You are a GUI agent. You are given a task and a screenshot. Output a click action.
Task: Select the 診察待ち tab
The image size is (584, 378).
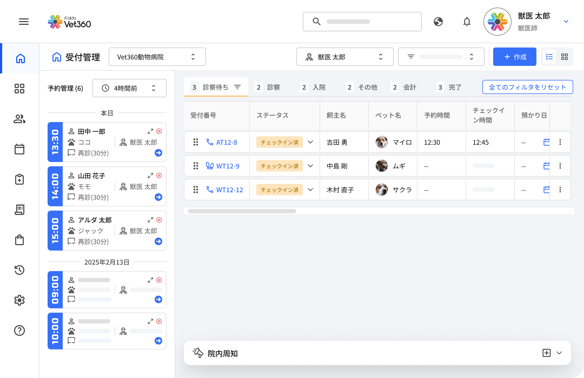point(216,87)
